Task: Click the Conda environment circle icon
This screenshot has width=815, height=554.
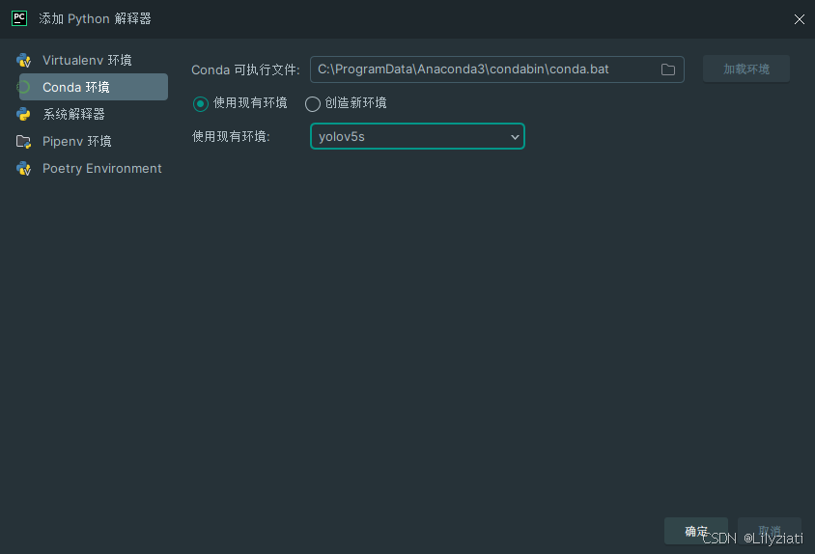Action: 23,87
